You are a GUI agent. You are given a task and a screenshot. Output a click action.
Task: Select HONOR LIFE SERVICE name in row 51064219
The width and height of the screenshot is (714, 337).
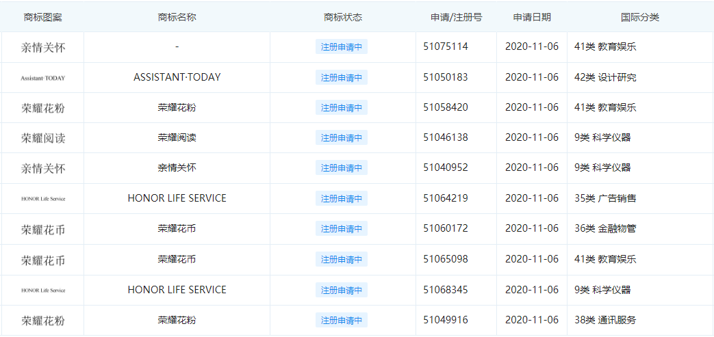(x=177, y=198)
